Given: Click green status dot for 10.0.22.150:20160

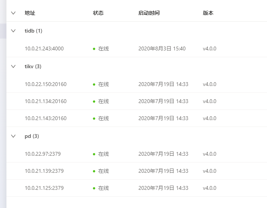Looking at the screenshot, I should (94, 84).
